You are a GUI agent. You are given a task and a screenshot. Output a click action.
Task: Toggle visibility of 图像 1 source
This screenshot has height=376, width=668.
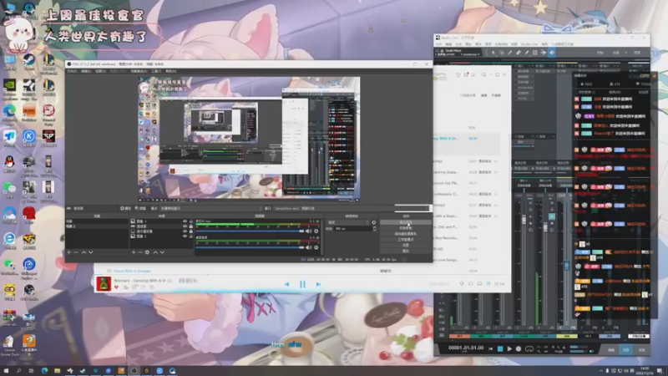(x=185, y=221)
